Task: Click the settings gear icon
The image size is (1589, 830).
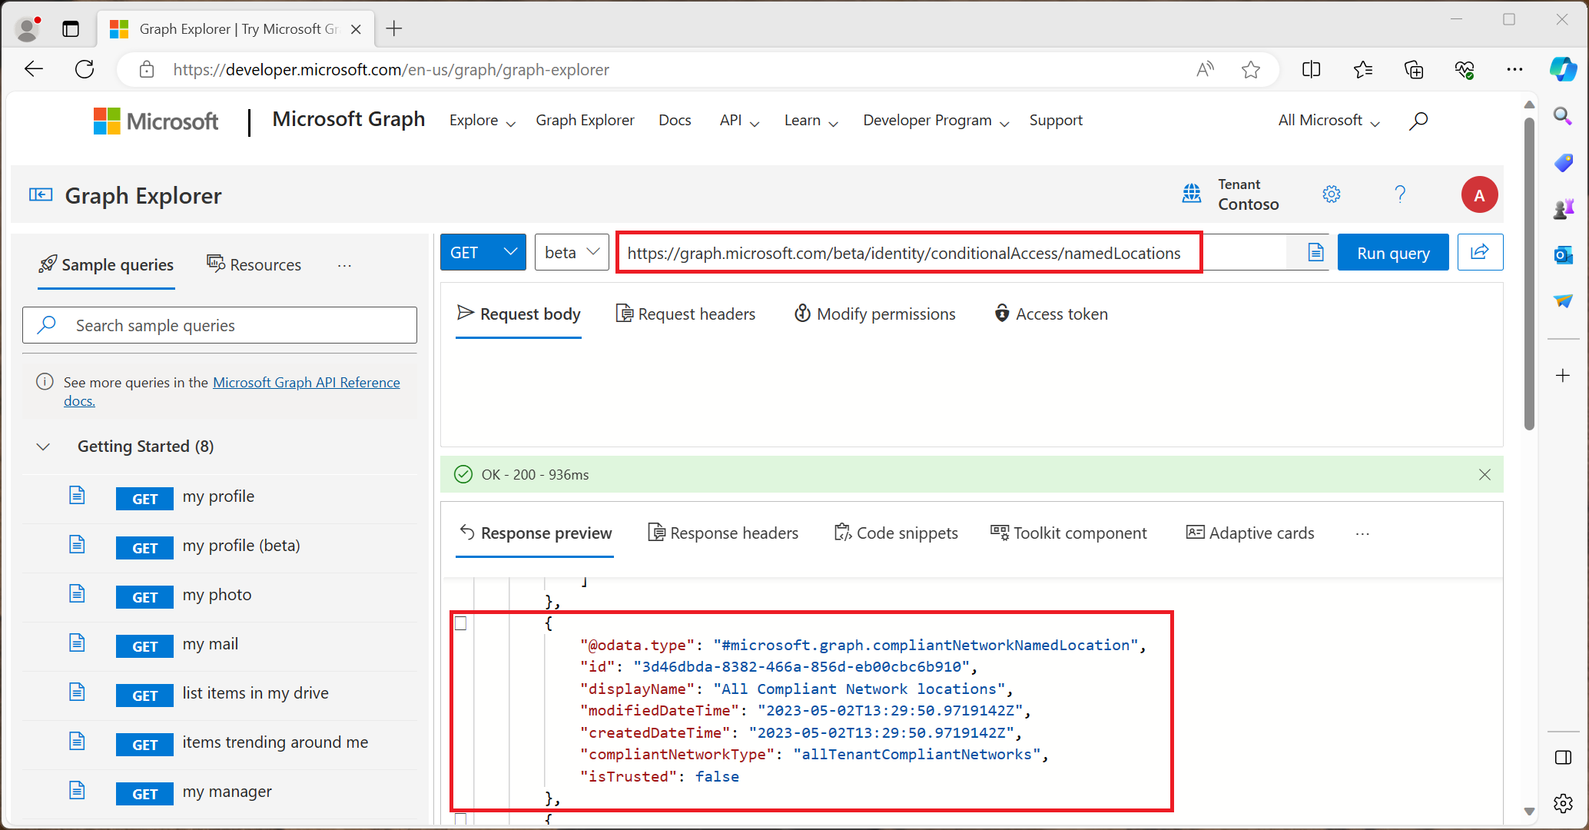Action: [x=1329, y=194]
